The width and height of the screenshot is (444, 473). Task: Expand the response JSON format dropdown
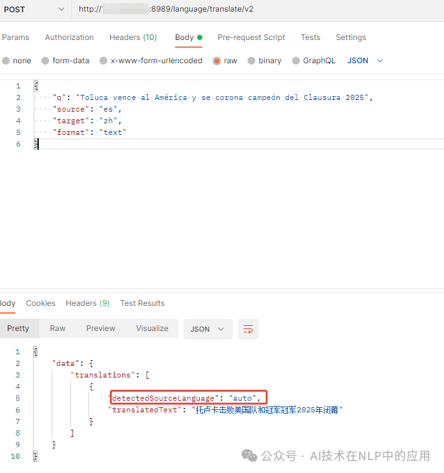click(207, 329)
